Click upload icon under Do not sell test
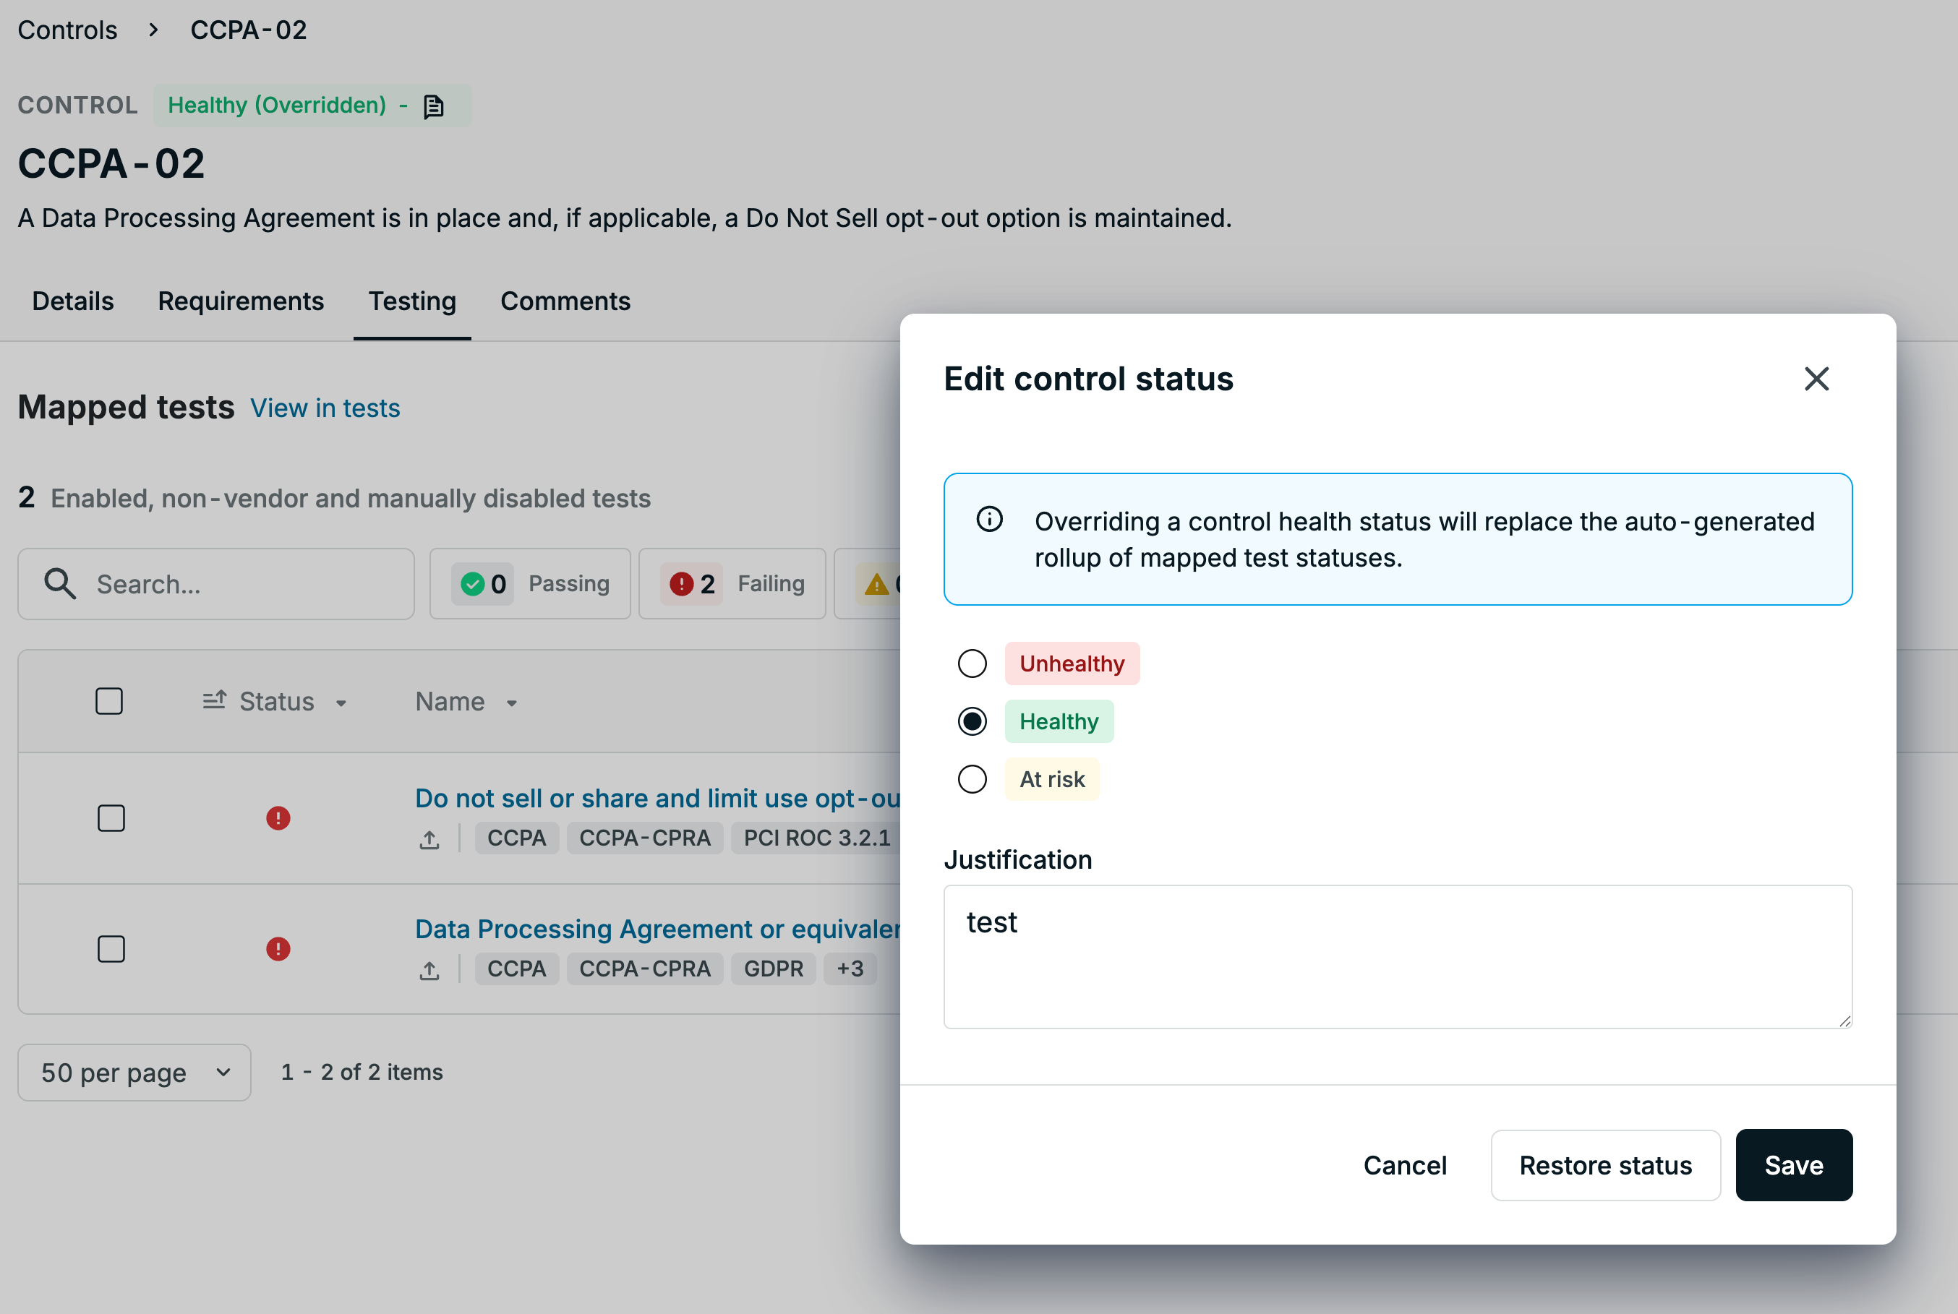 pyautogui.click(x=429, y=839)
